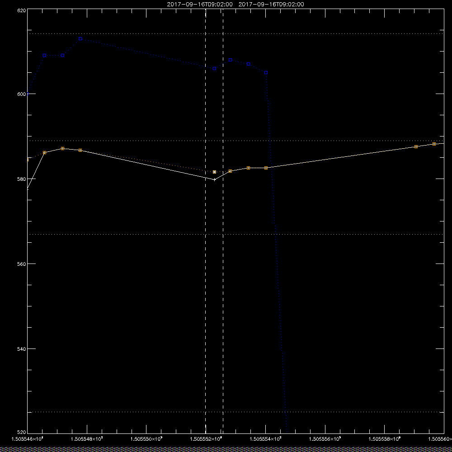Pick the blue square between the dashed lines
452x452 pixels.
[214, 69]
